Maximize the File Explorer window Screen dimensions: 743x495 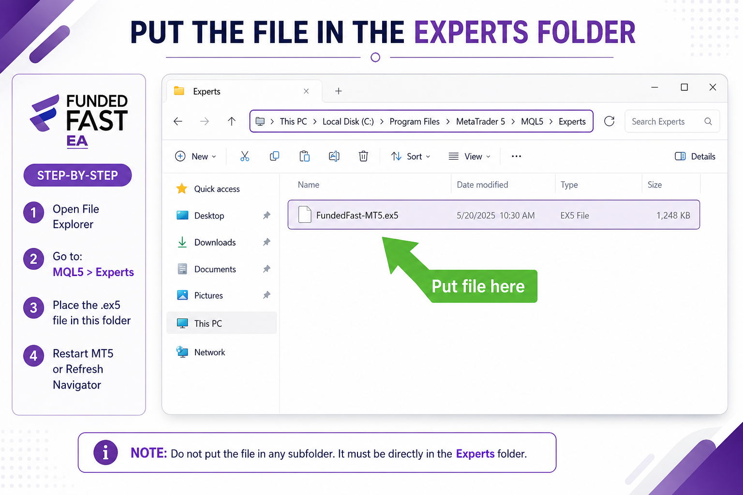point(684,87)
